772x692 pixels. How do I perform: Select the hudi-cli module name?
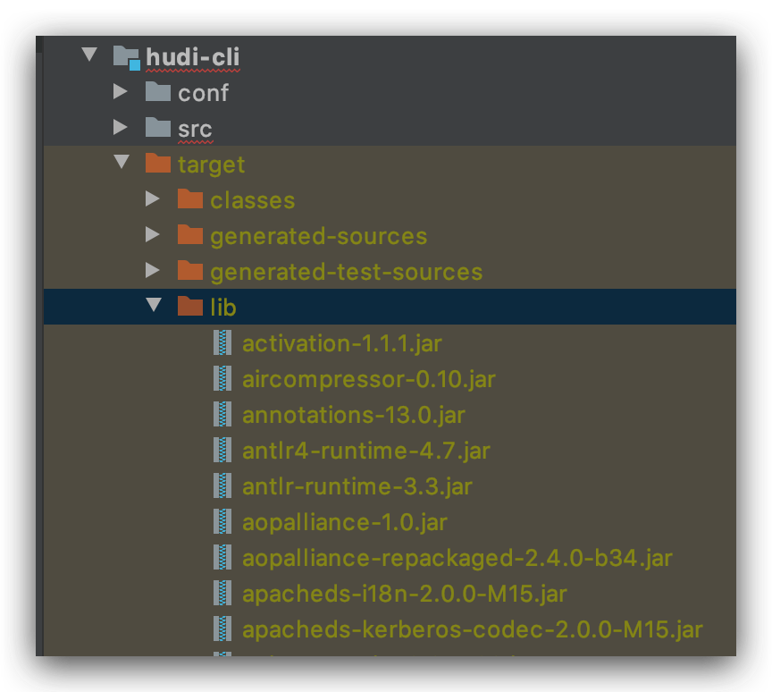point(193,57)
